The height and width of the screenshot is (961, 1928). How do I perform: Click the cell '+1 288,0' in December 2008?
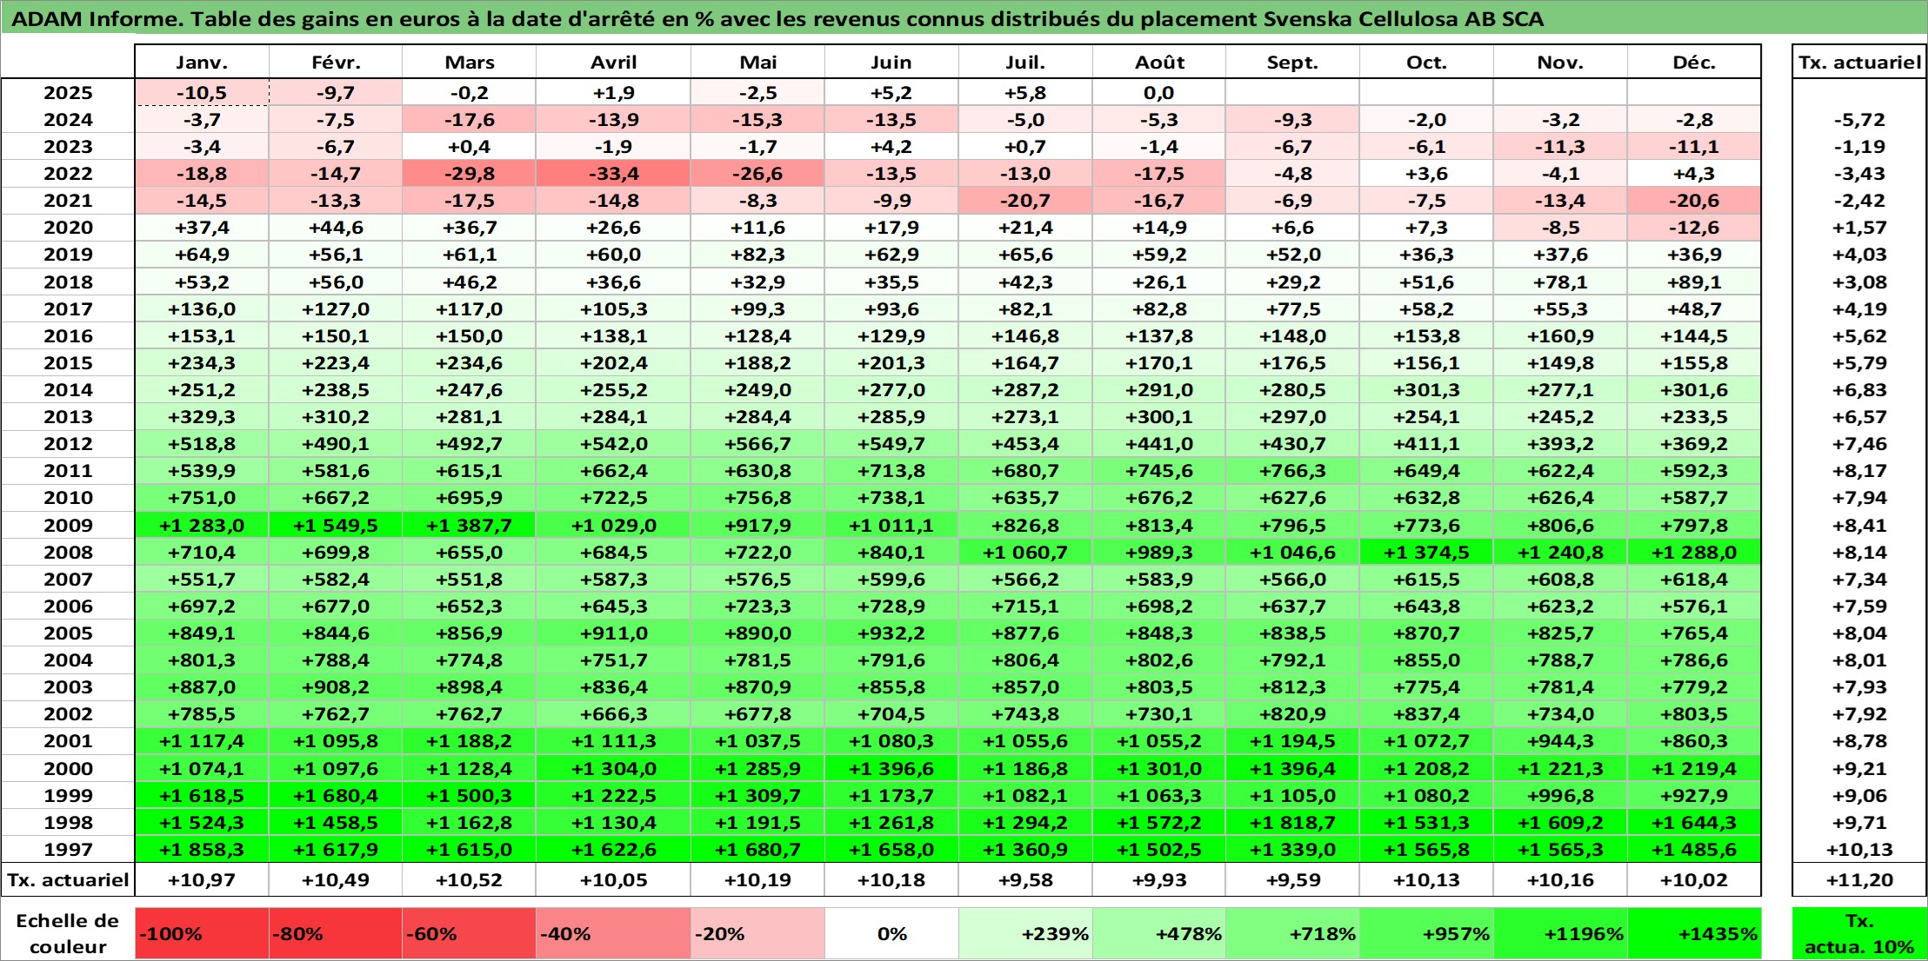click(1694, 552)
